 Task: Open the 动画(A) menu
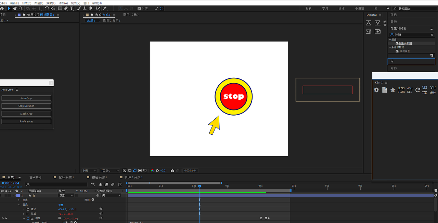pos(63,3)
